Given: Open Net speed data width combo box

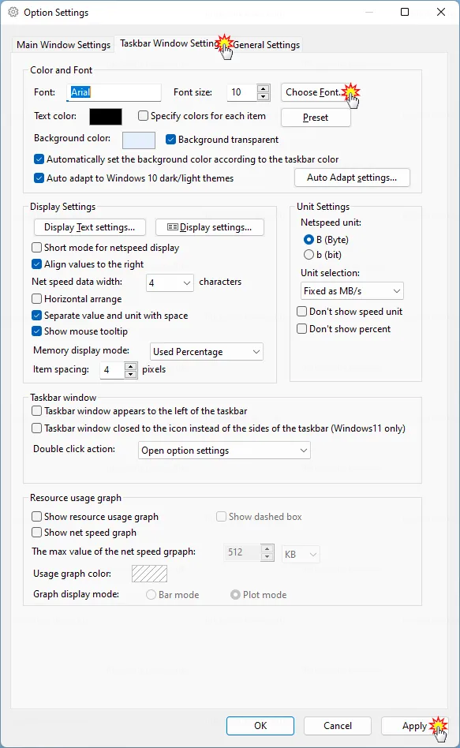Looking at the screenshot, I should pyautogui.click(x=170, y=283).
